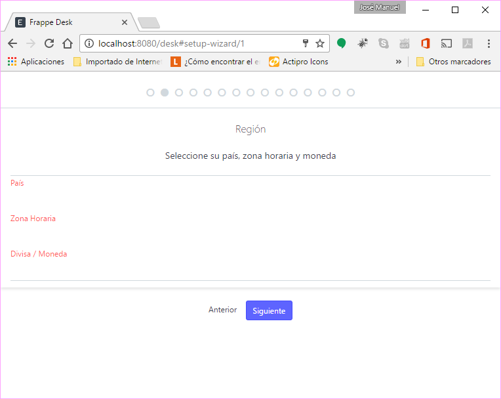Expand hidden bookmarks with the chevron

click(398, 62)
